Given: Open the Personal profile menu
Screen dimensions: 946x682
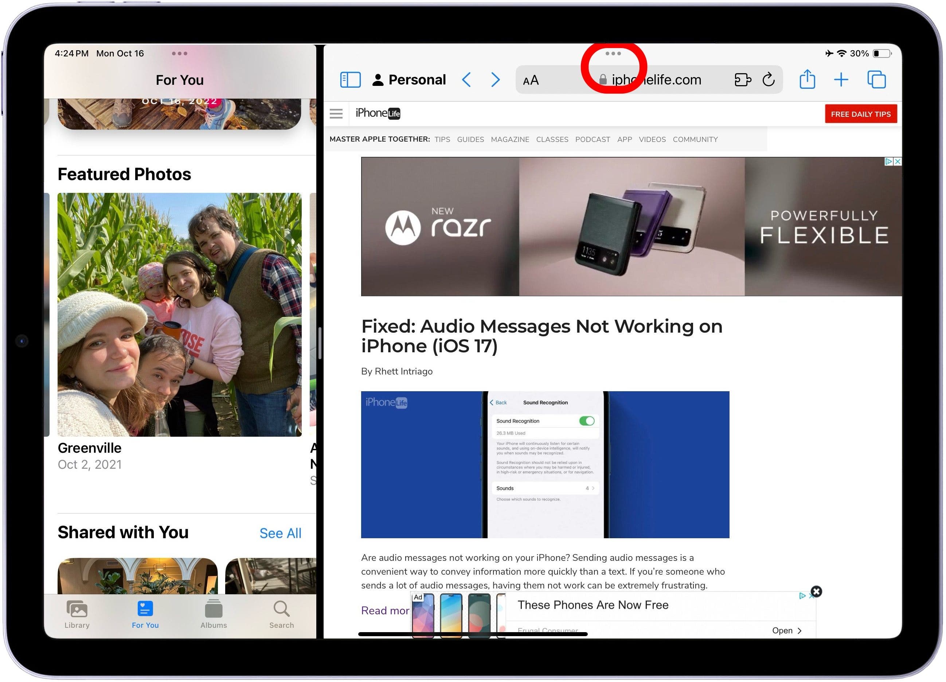Looking at the screenshot, I should coord(409,80).
